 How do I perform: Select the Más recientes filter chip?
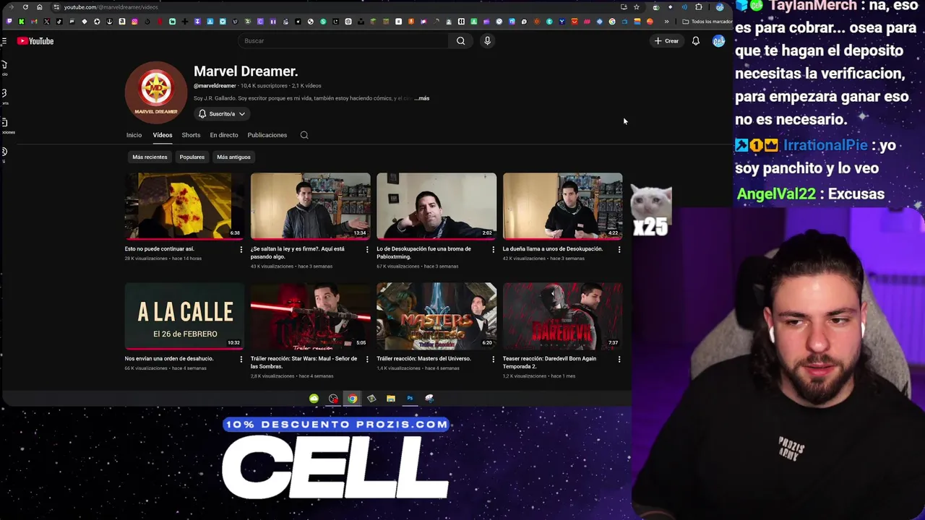click(150, 157)
